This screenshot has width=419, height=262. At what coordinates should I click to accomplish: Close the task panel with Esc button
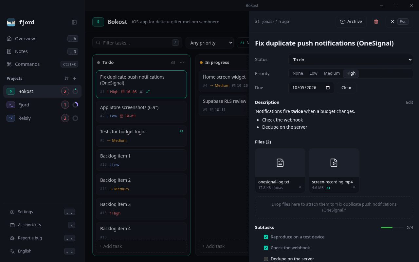[399, 22]
